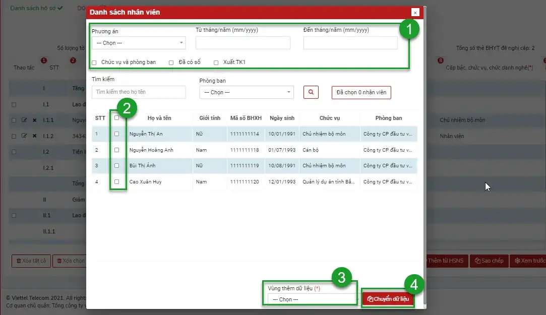Toggle select-all checkbox in table header
546x315 pixels.
point(116,118)
